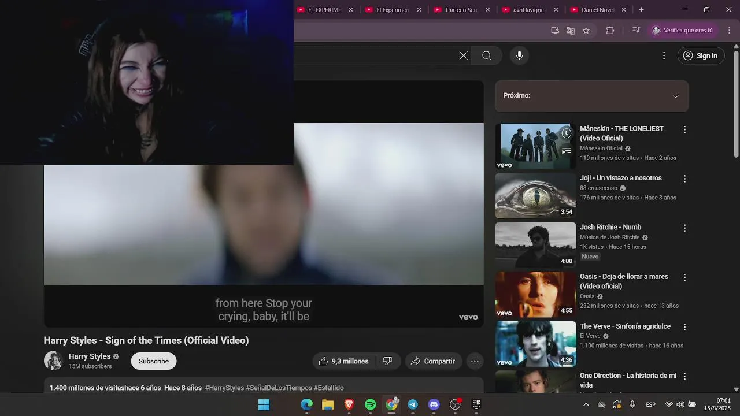
Task: Switch to the 'Daniel Novel' tab
Action: 597,10
